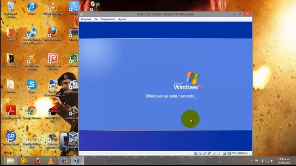Click the VirtualBox taskbar button
296x166 pixels.
click(77, 161)
